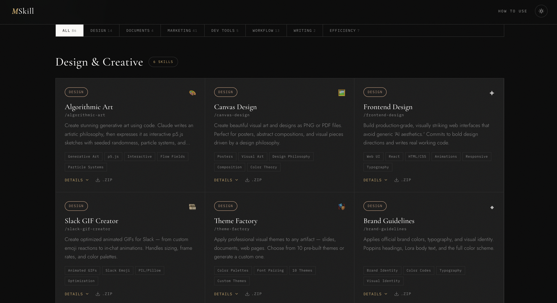Screen dimensions: 557x303
Task: Switch to the Design 14 tab
Action: point(101,31)
